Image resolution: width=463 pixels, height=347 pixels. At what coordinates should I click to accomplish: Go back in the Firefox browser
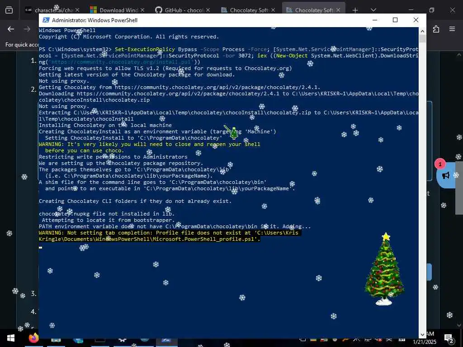[x=11, y=29]
